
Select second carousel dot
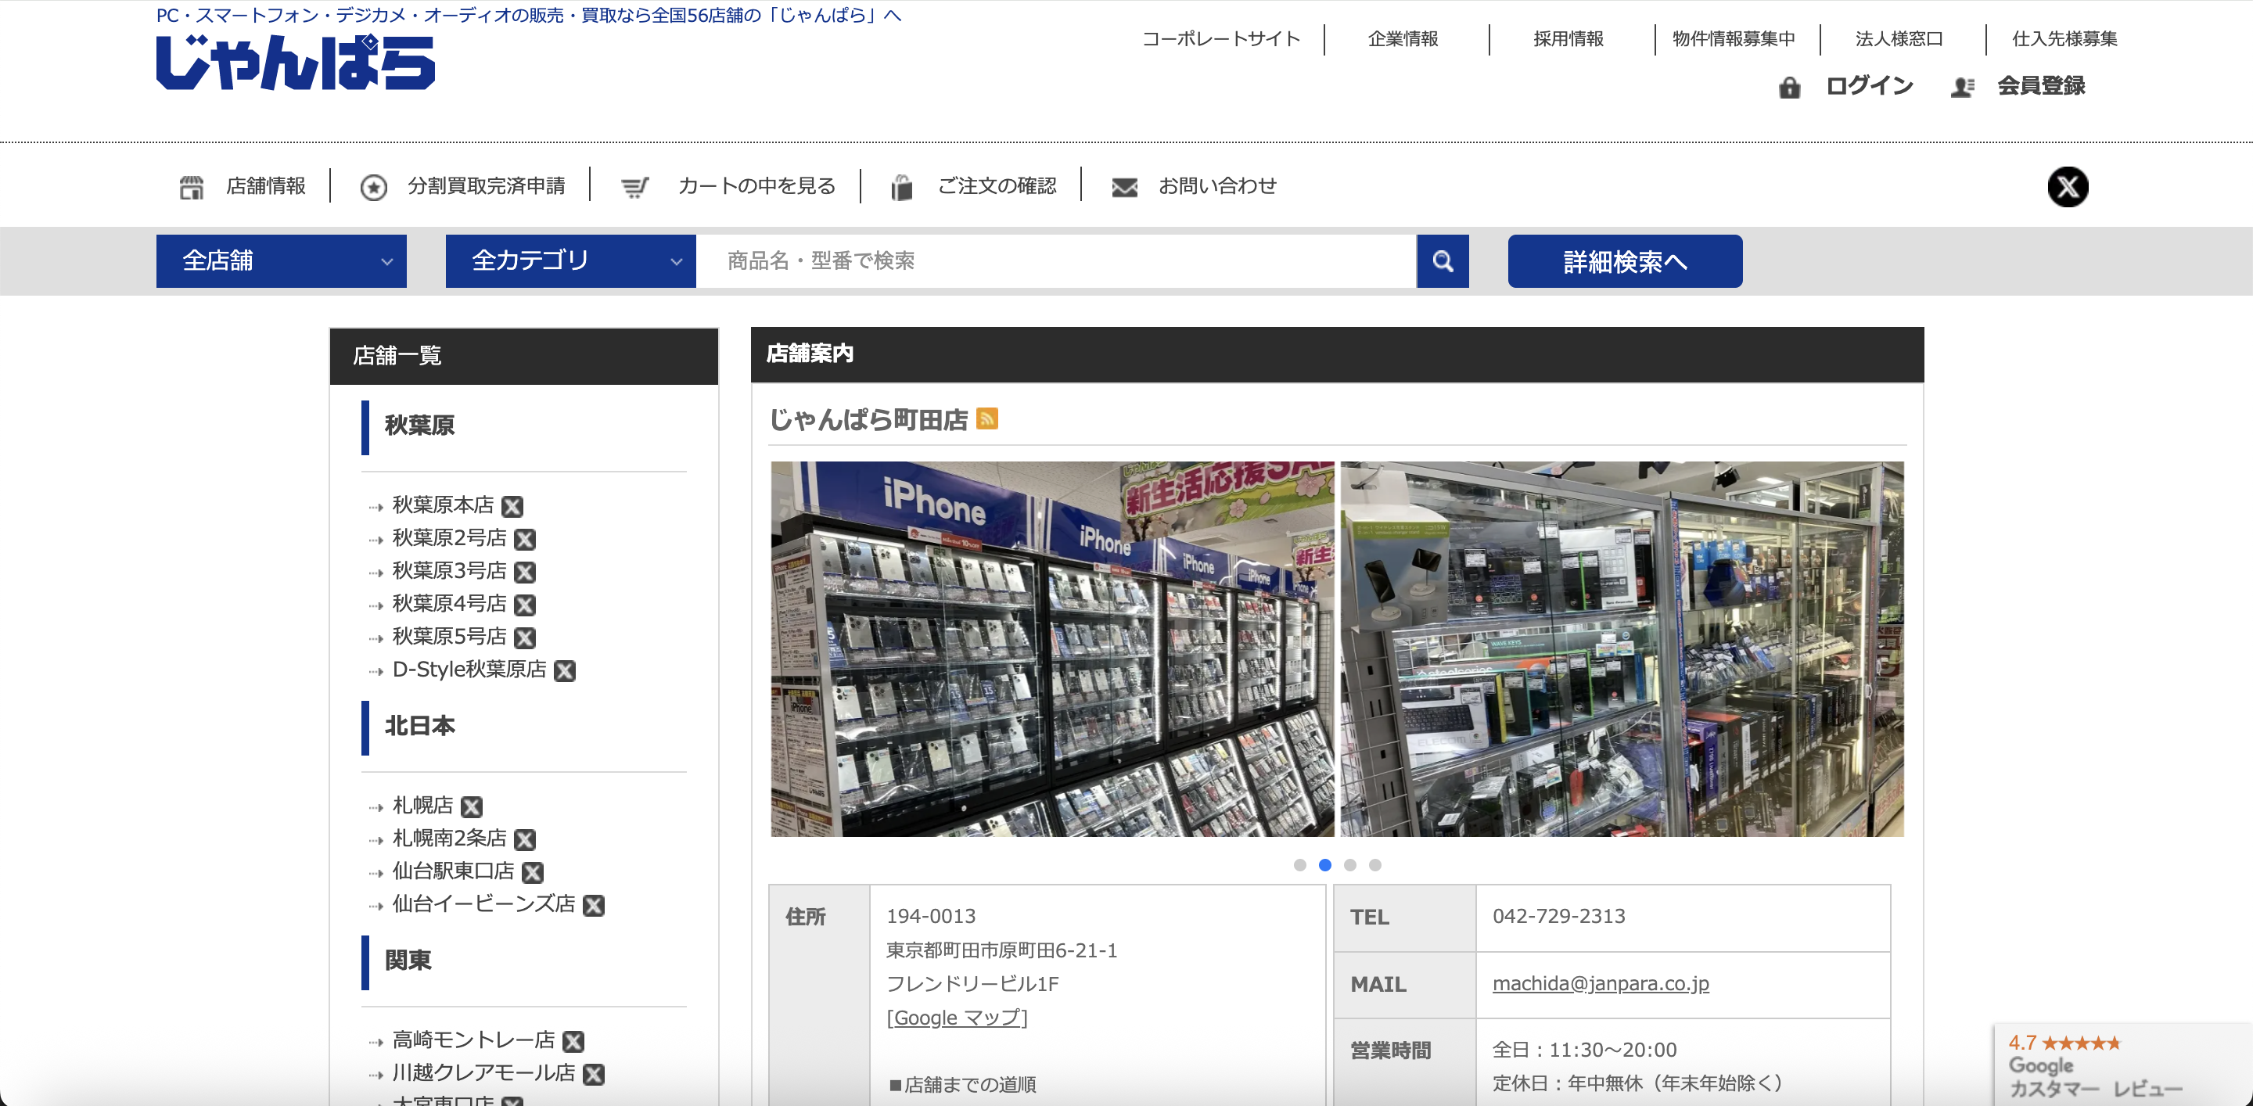click(x=1325, y=864)
